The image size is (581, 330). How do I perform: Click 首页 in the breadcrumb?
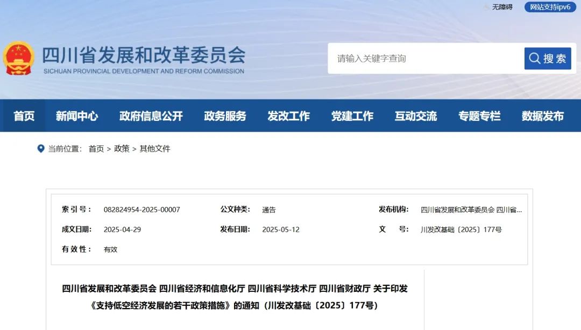(96, 148)
